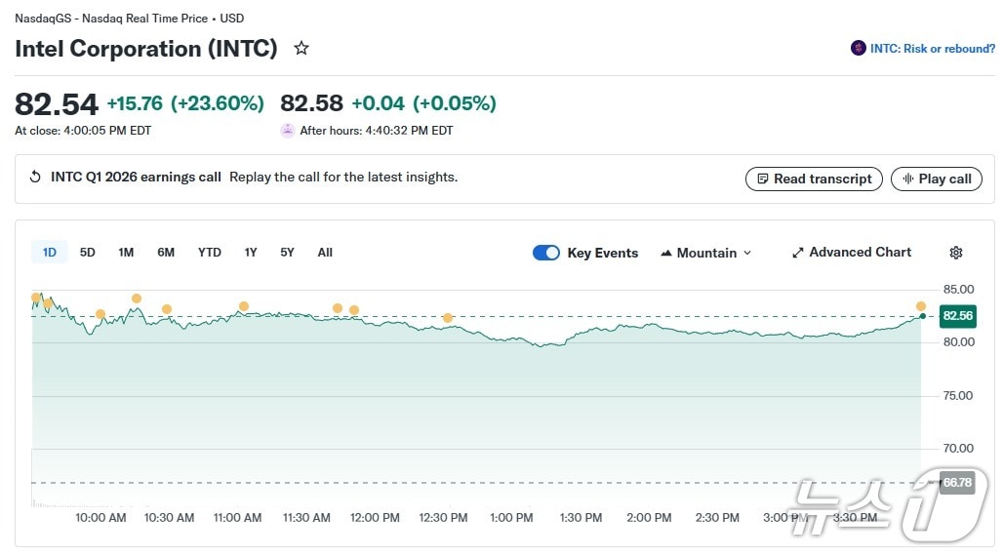Expand the Mountain chart type dropdown
The image size is (1003, 557).
[747, 253]
